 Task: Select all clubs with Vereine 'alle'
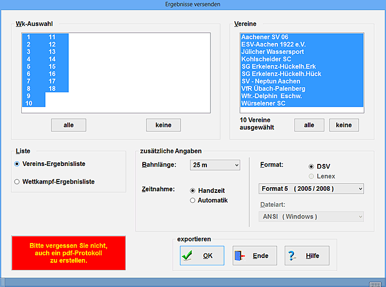(x=309, y=125)
